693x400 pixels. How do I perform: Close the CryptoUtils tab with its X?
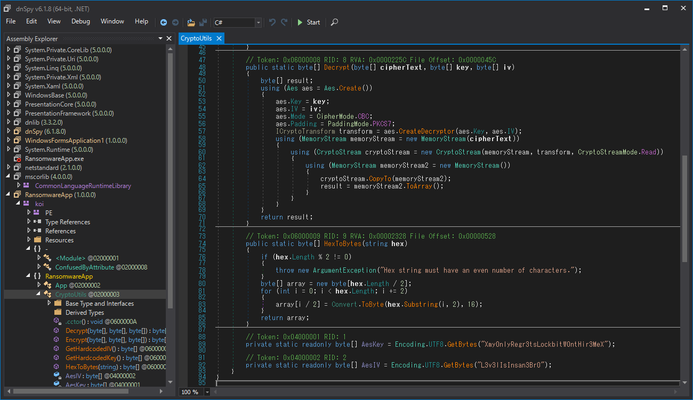tap(219, 38)
